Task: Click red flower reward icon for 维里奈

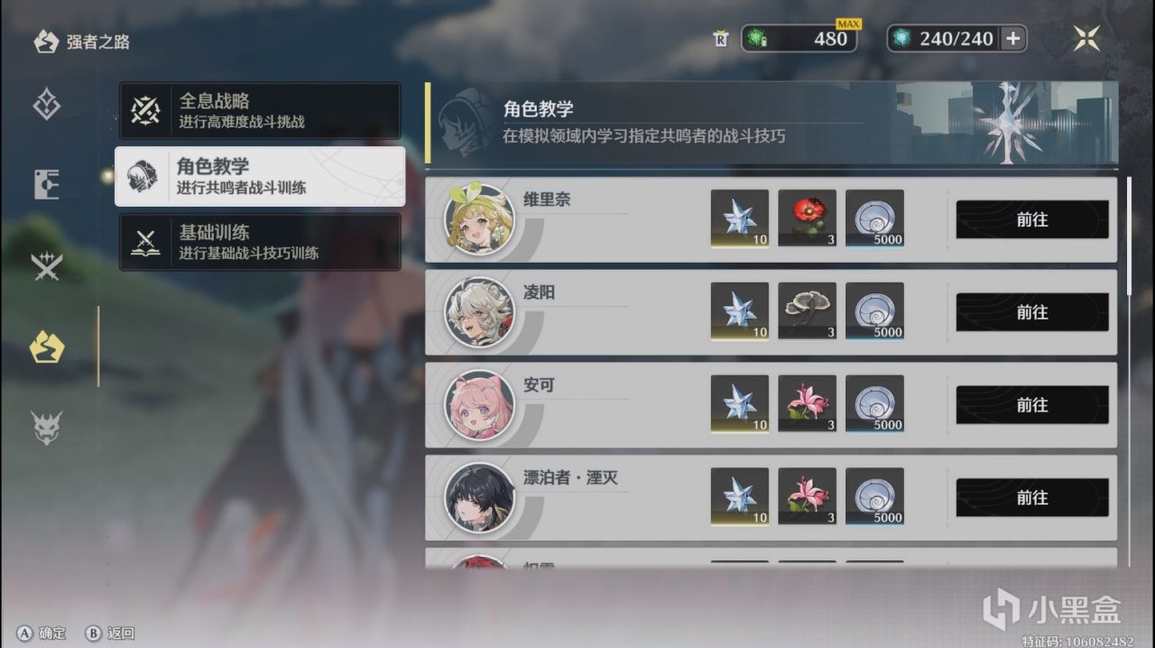Action: 807,218
